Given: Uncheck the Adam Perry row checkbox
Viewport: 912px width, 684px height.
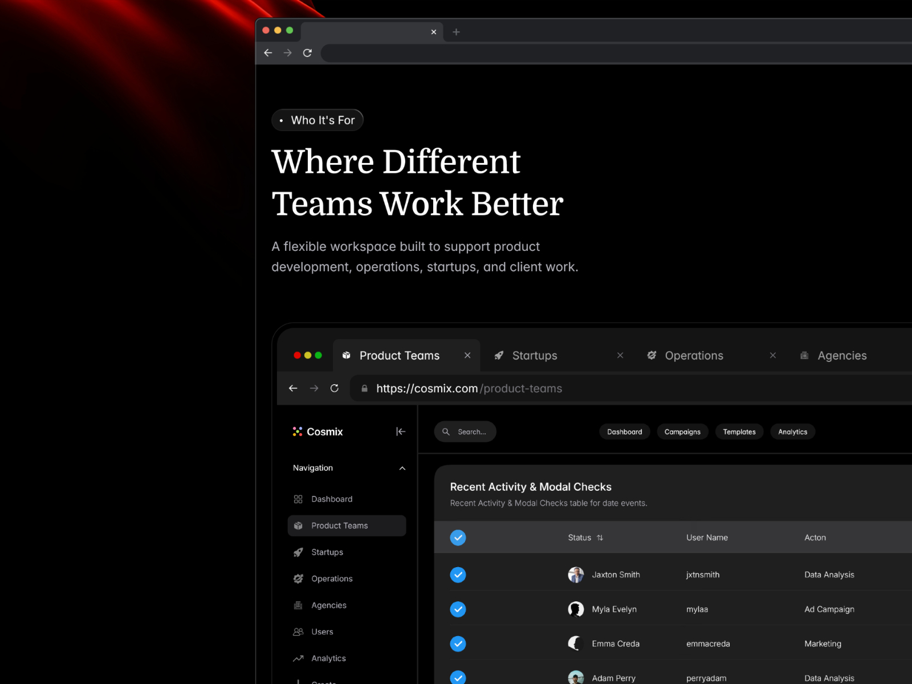Looking at the screenshot, I should coord(458,678).
